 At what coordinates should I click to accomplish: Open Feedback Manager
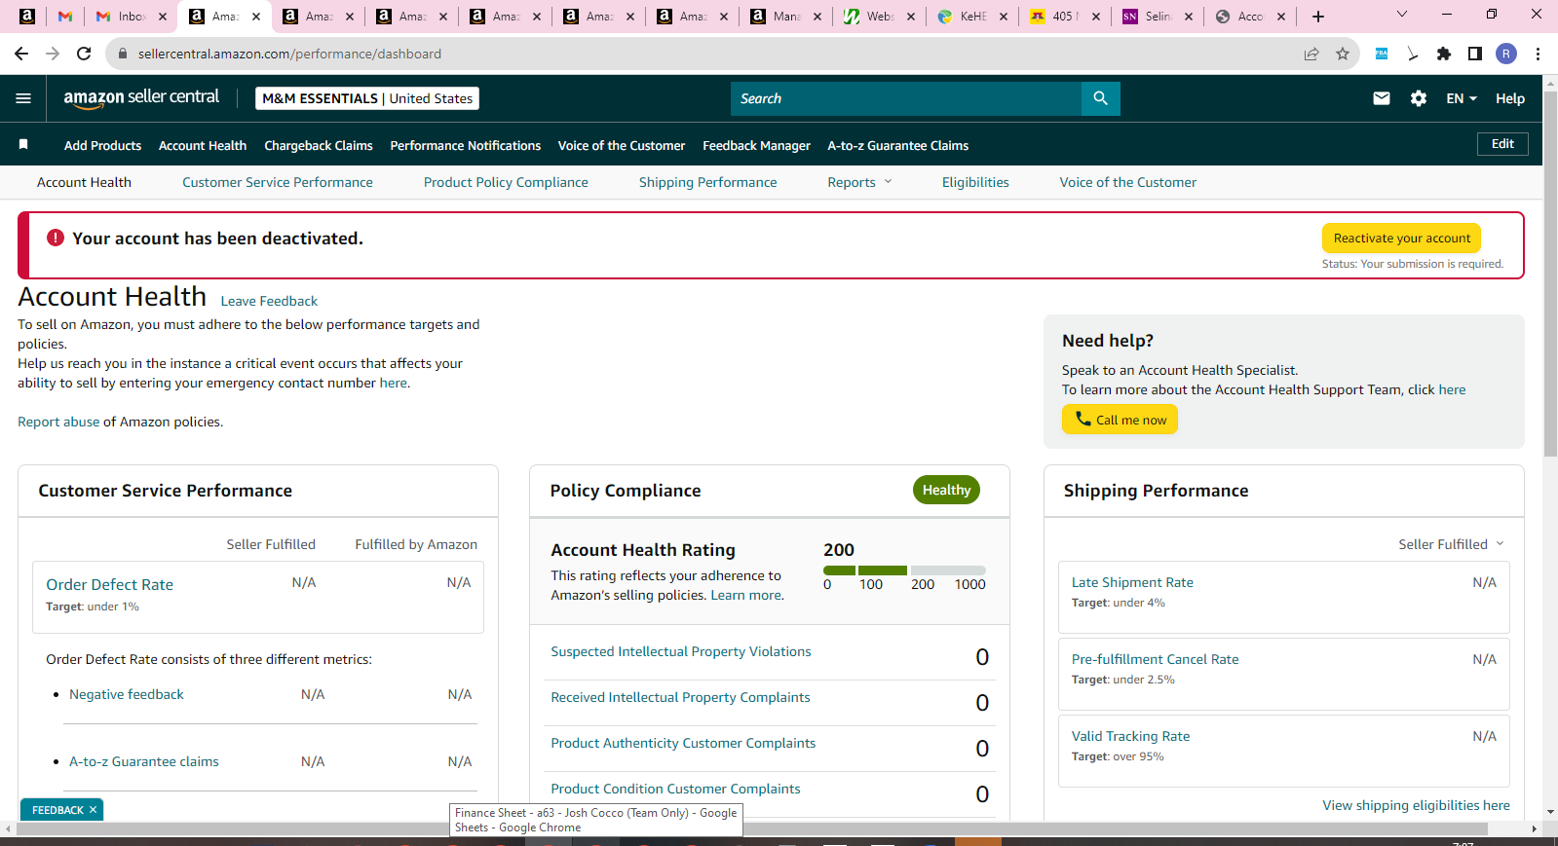click(756, 145)
